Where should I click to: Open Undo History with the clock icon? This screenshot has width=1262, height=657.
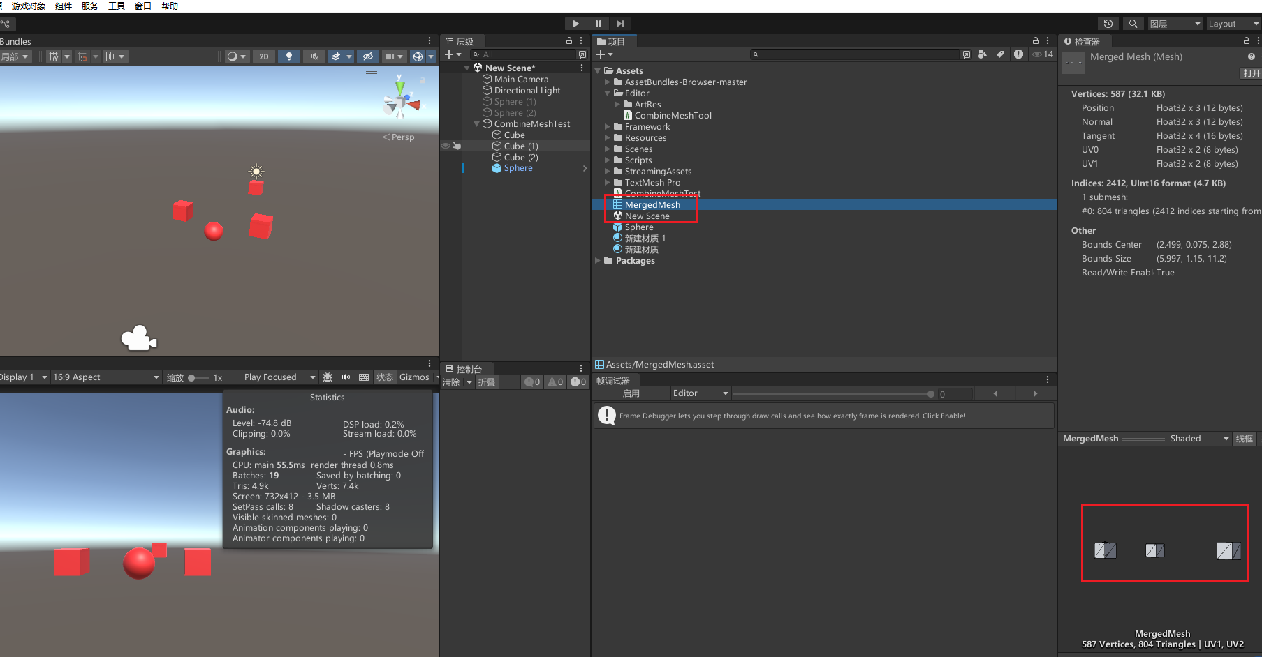[x=1108, y=24]
